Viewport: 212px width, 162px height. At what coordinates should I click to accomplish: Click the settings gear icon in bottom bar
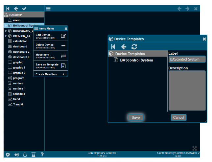click(x=8, y=155)
